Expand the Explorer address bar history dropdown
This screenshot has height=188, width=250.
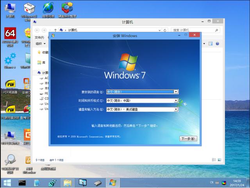click(160, 30)
